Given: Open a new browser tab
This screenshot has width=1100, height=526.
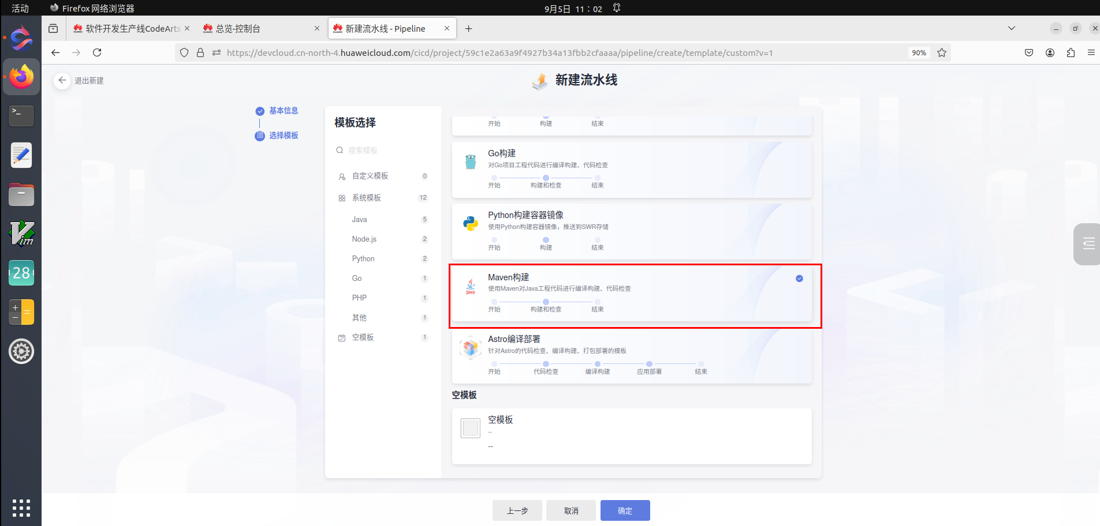Looking at the screenshot, I should [468, 28].
